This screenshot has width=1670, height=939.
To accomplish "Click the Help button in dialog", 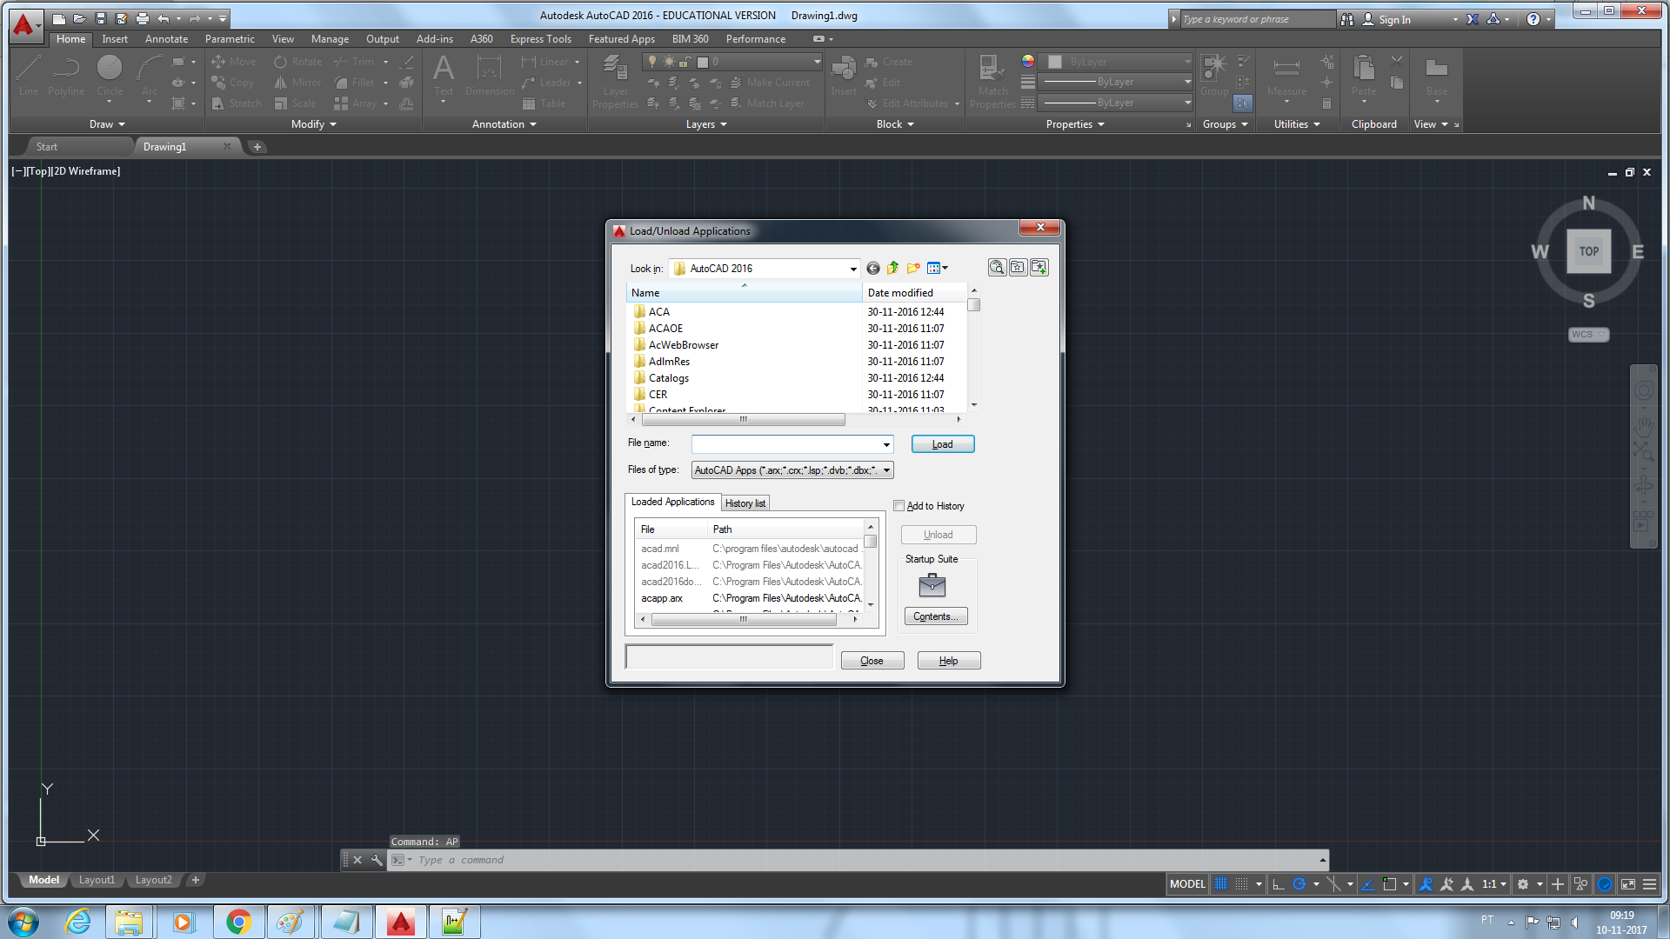I will coord(948,661).
